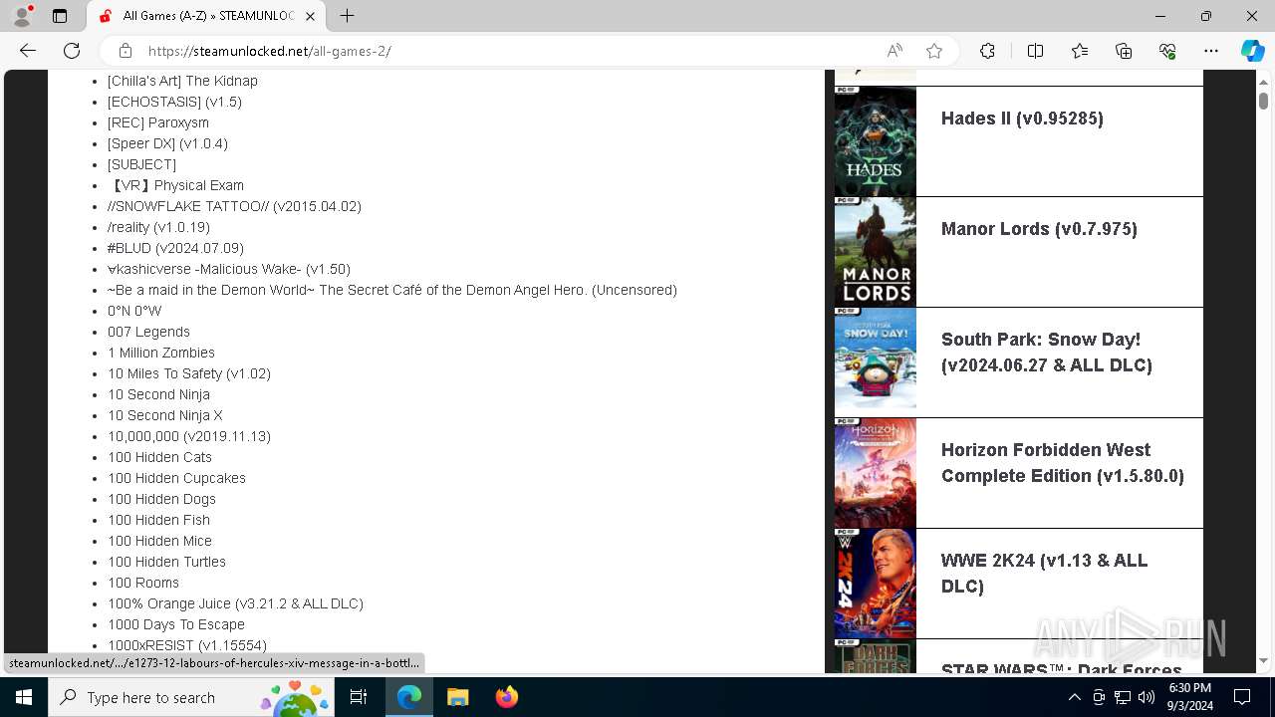The width and height of the screenshot is (1275, 717).
Task: Open the Hades II (v0.95285) title link
Action: click(x=1022, y=119)
